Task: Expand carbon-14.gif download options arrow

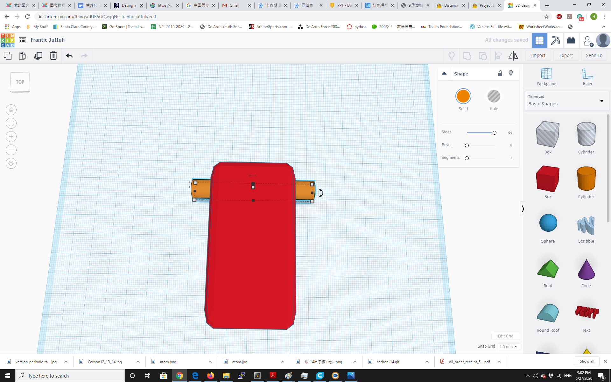Action: tap(427, 362)
